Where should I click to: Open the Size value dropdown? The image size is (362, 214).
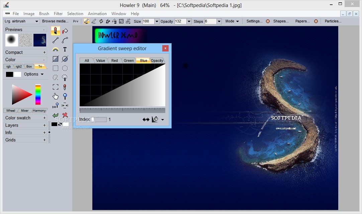point(157,21)
